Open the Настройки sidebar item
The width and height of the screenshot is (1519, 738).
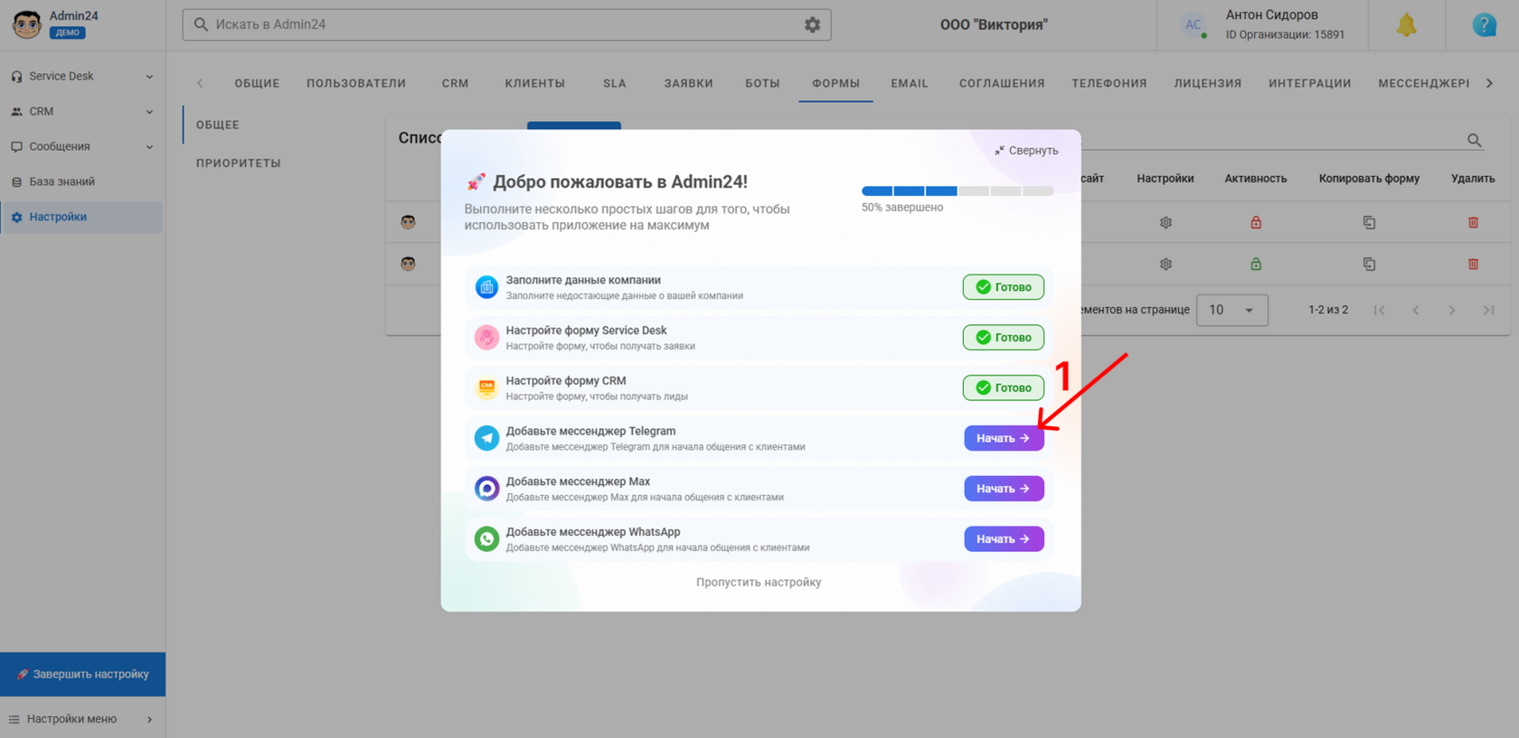(81, 217)
